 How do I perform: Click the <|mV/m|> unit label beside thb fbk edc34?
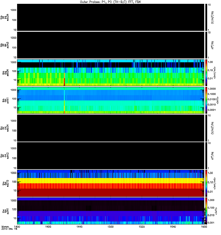pyautogui.click(x=215, y=73)
